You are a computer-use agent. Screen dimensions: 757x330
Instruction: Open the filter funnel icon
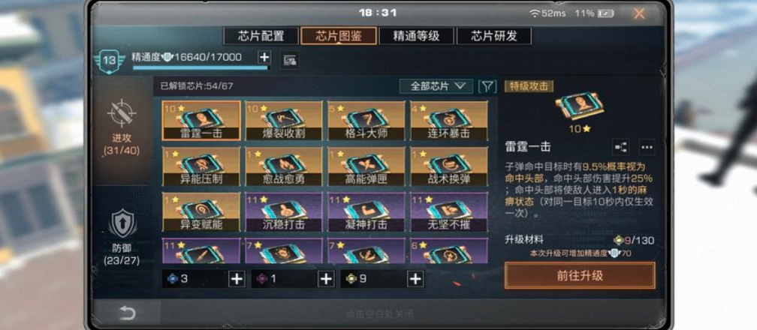[487, 86]
